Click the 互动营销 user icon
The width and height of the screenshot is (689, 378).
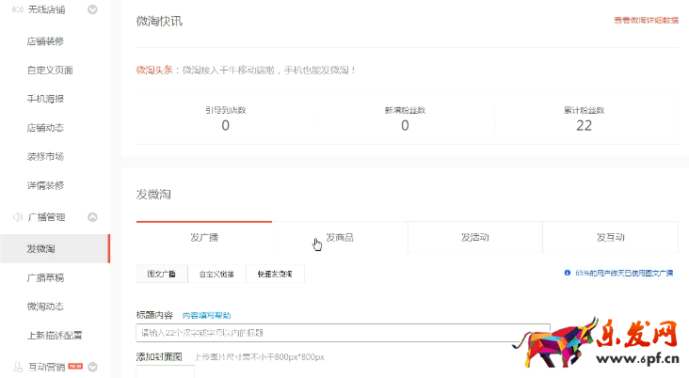click(17, 366)
